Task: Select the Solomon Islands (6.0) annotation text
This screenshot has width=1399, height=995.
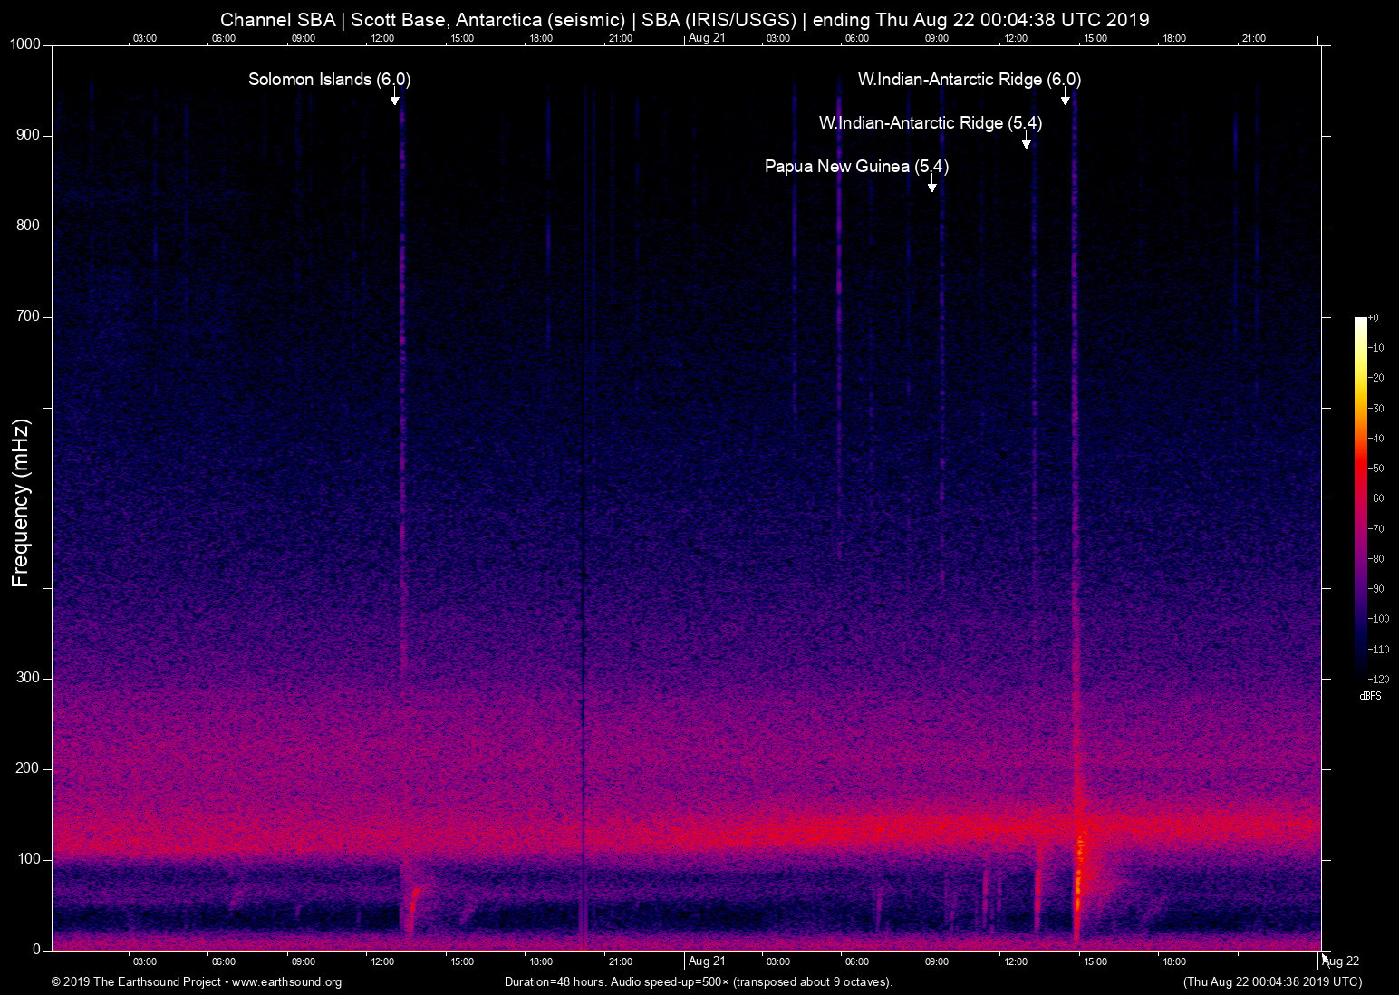Action: pos(329,80)
